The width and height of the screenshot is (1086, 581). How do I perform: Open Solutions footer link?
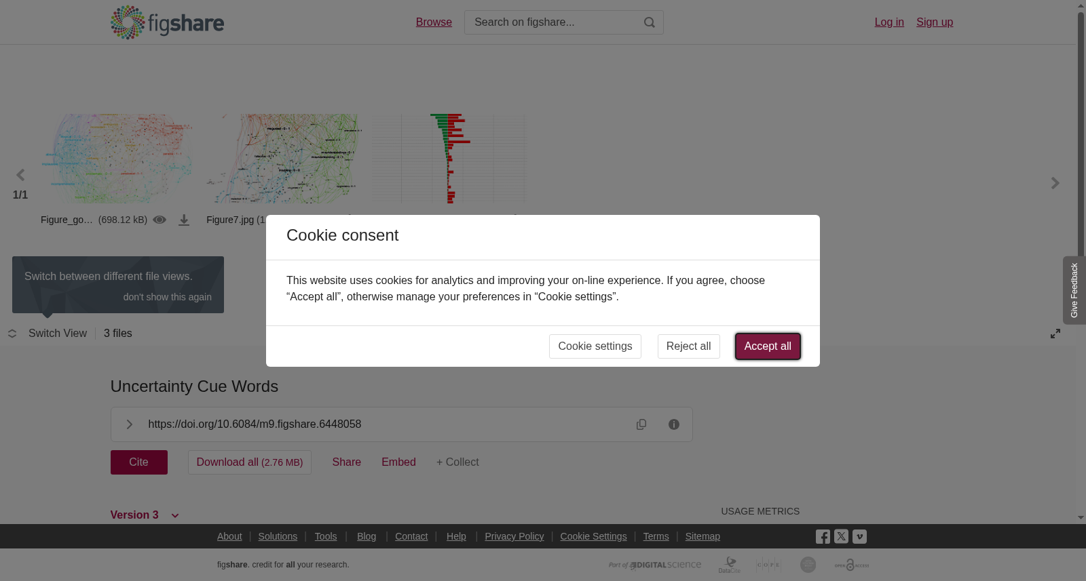[x=278, y=536]
